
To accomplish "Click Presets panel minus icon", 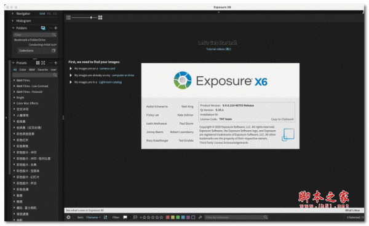I will pos(50,63).
